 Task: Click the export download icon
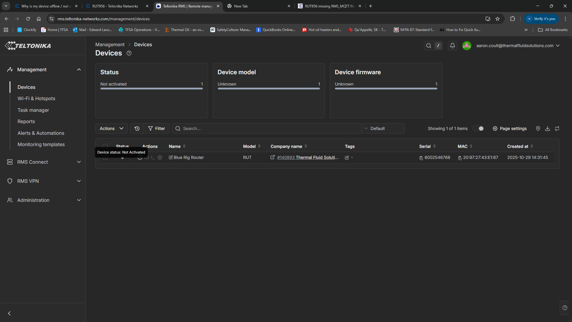[x=548, y=129]
